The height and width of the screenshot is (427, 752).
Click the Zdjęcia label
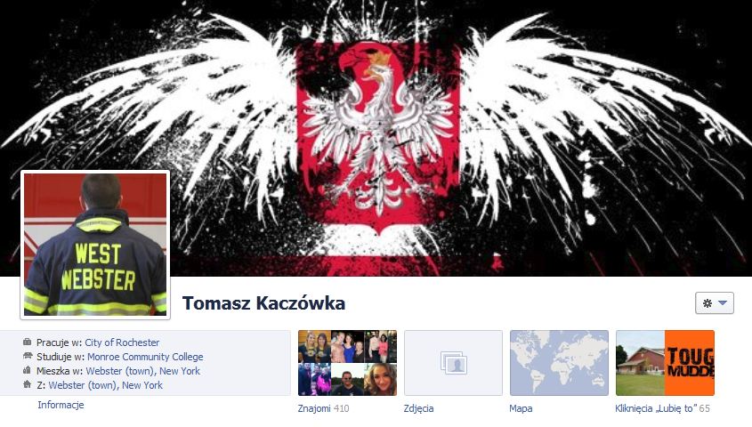tap(418, 408)
